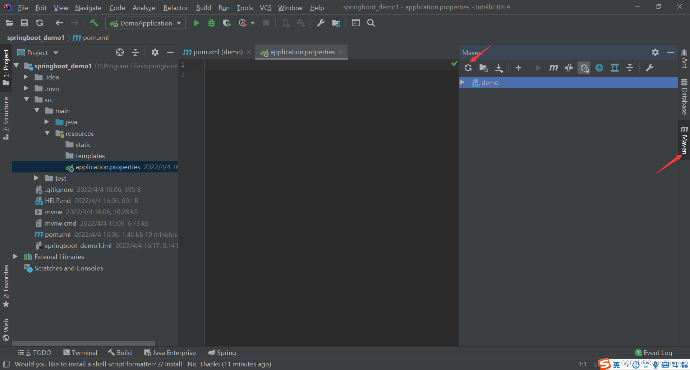Select pom.xml file in project tree
The height and width of the screenshot is (370, 690).
57,234
